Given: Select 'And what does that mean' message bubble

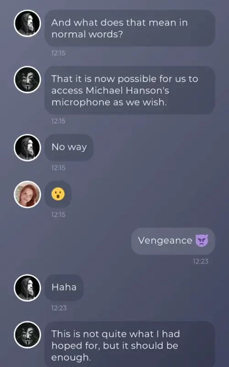Looking at the screenshot, I should 130,28.
